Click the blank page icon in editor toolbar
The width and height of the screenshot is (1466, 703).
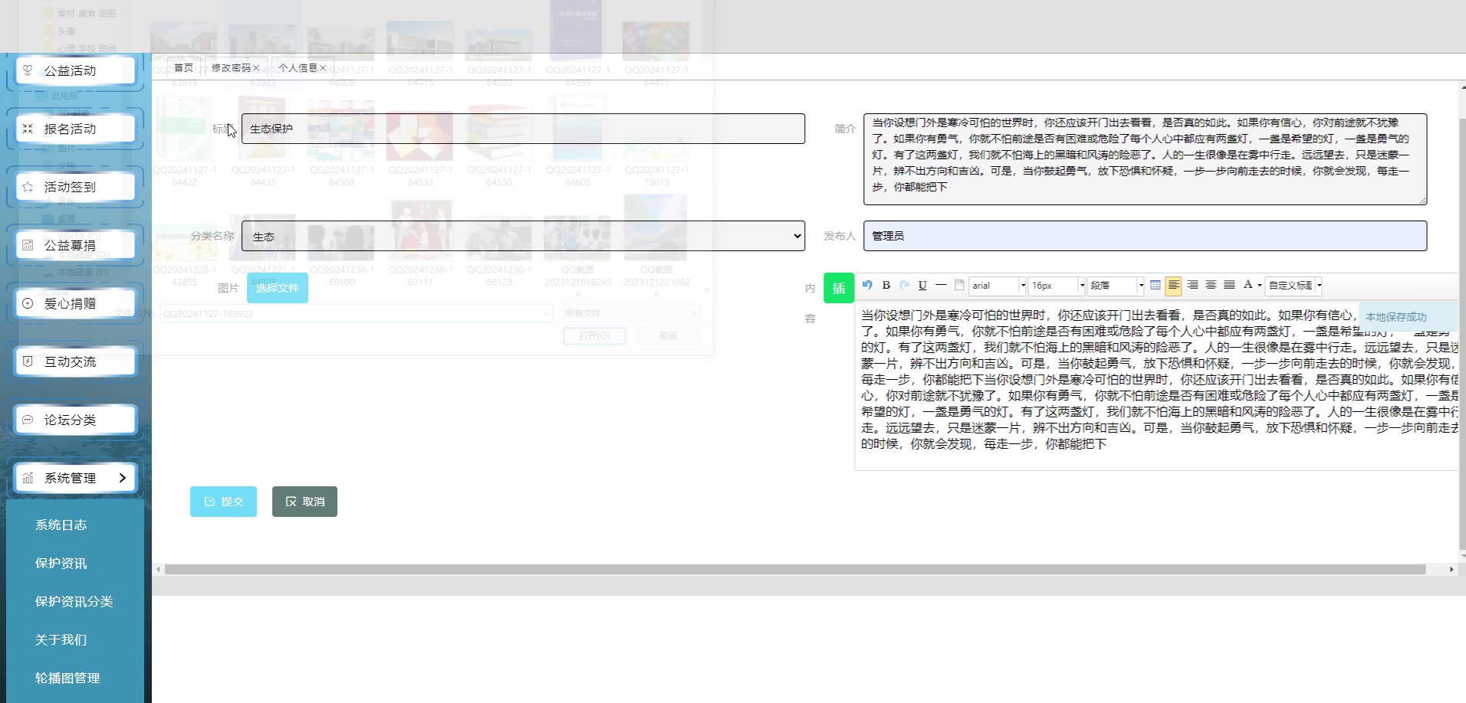coord(959,285)
